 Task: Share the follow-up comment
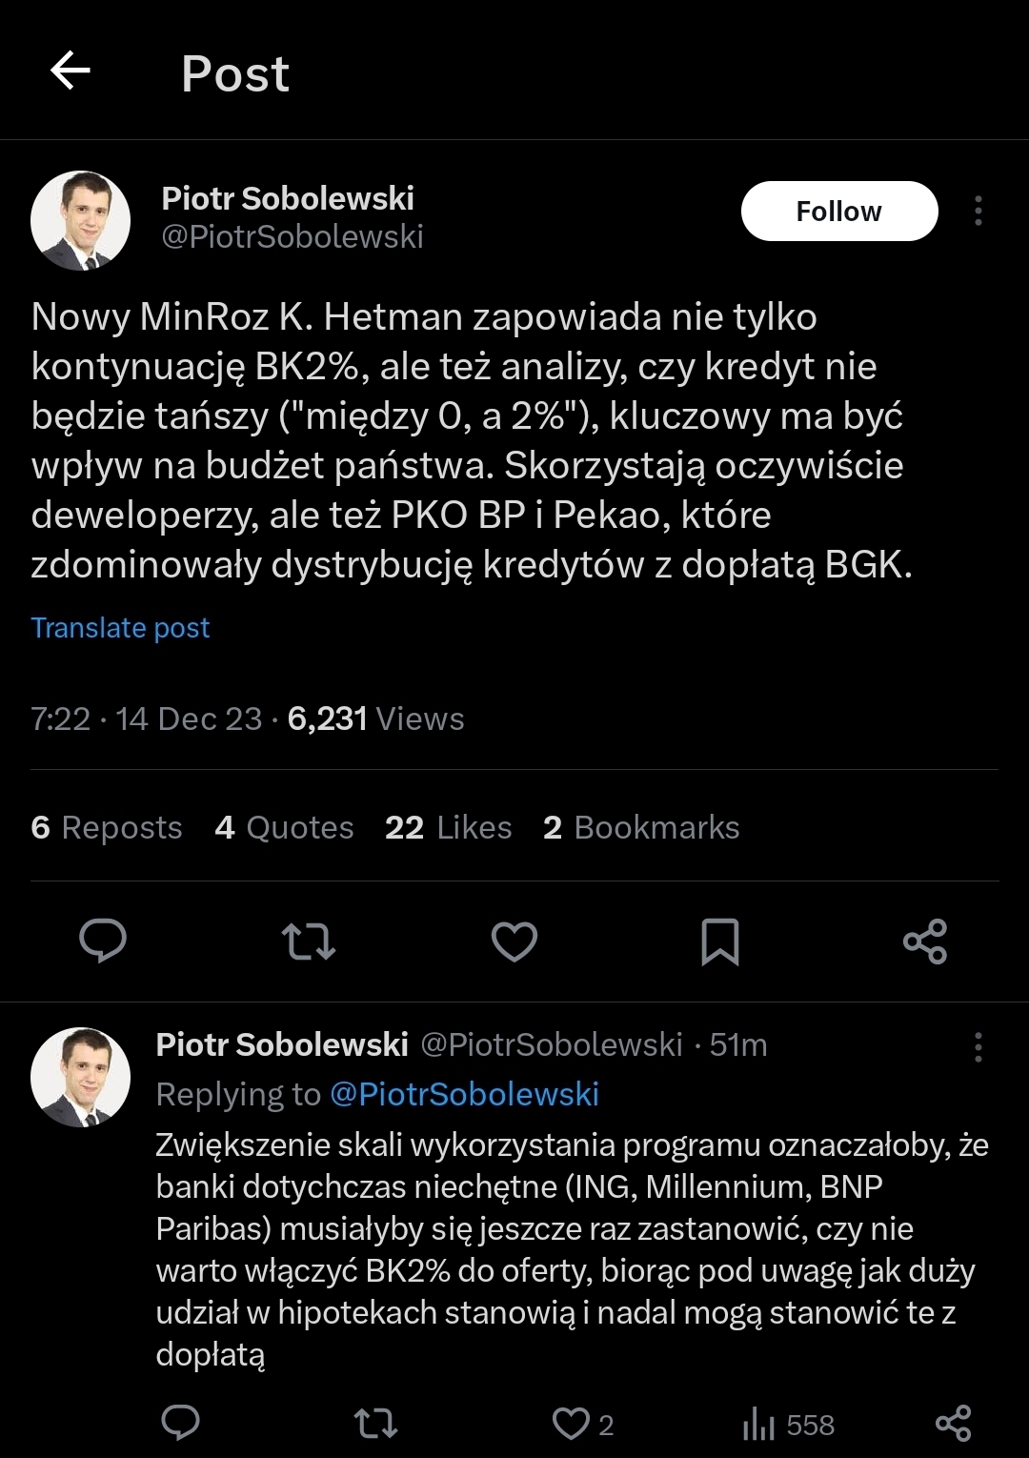(x=954, y=1423)
